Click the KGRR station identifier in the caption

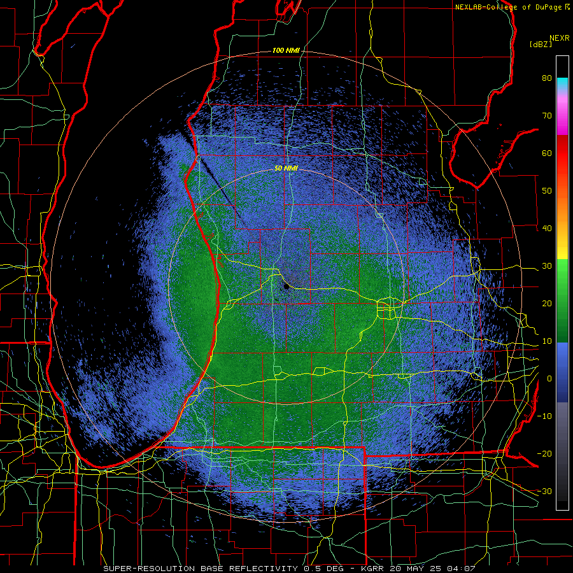tap(372, 569)
